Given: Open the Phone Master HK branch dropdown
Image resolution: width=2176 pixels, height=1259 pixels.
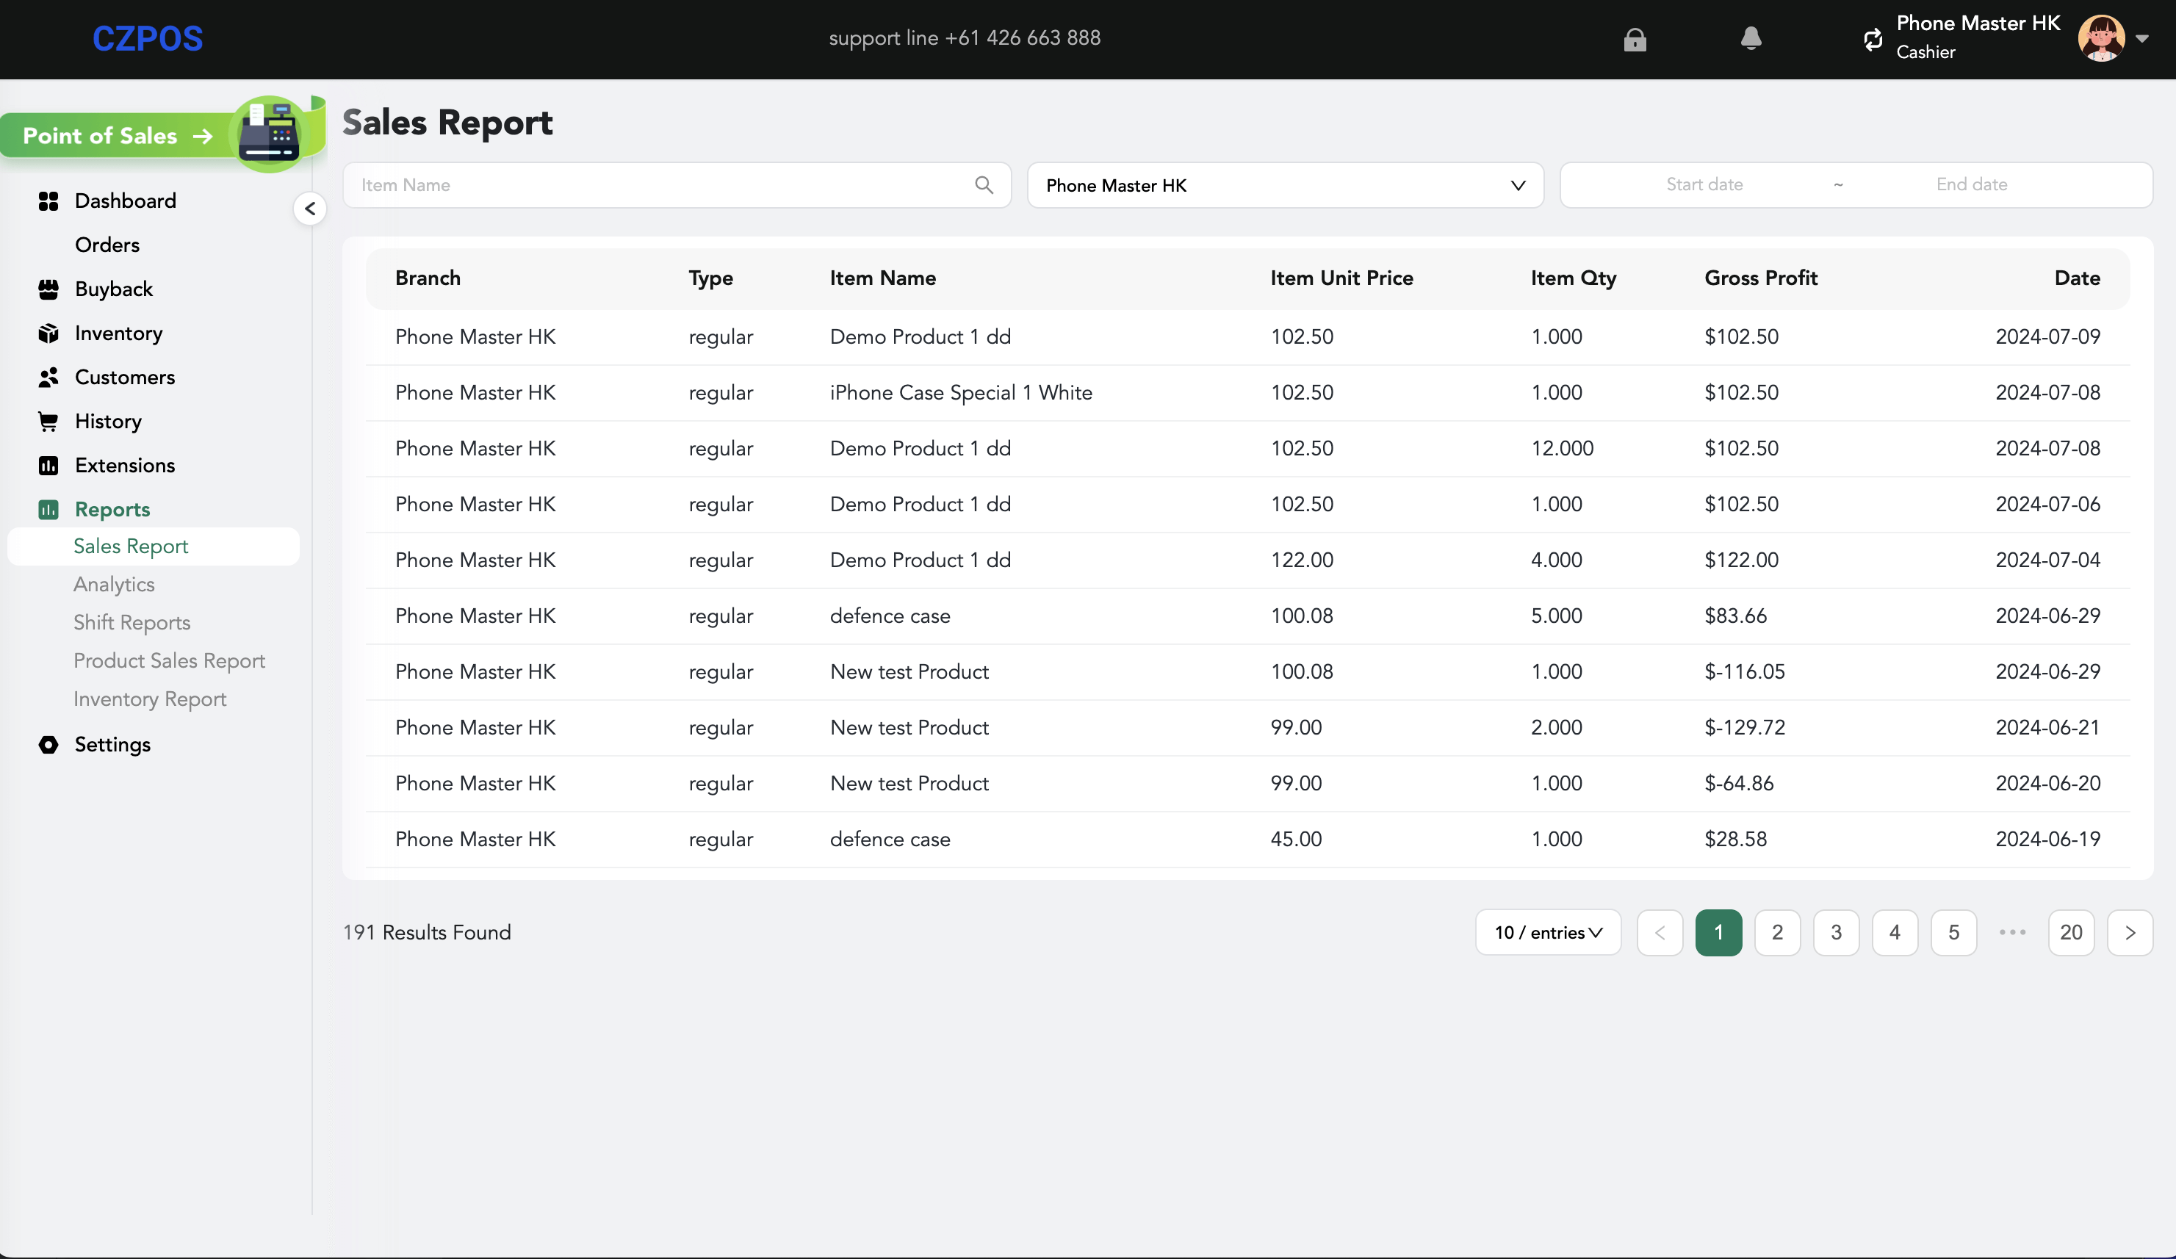Looking at the screenshot, I should click(x=1284, y=185).
